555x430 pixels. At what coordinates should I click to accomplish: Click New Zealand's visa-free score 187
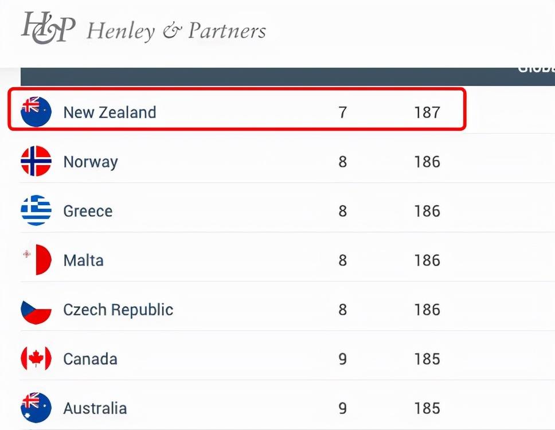427,112
